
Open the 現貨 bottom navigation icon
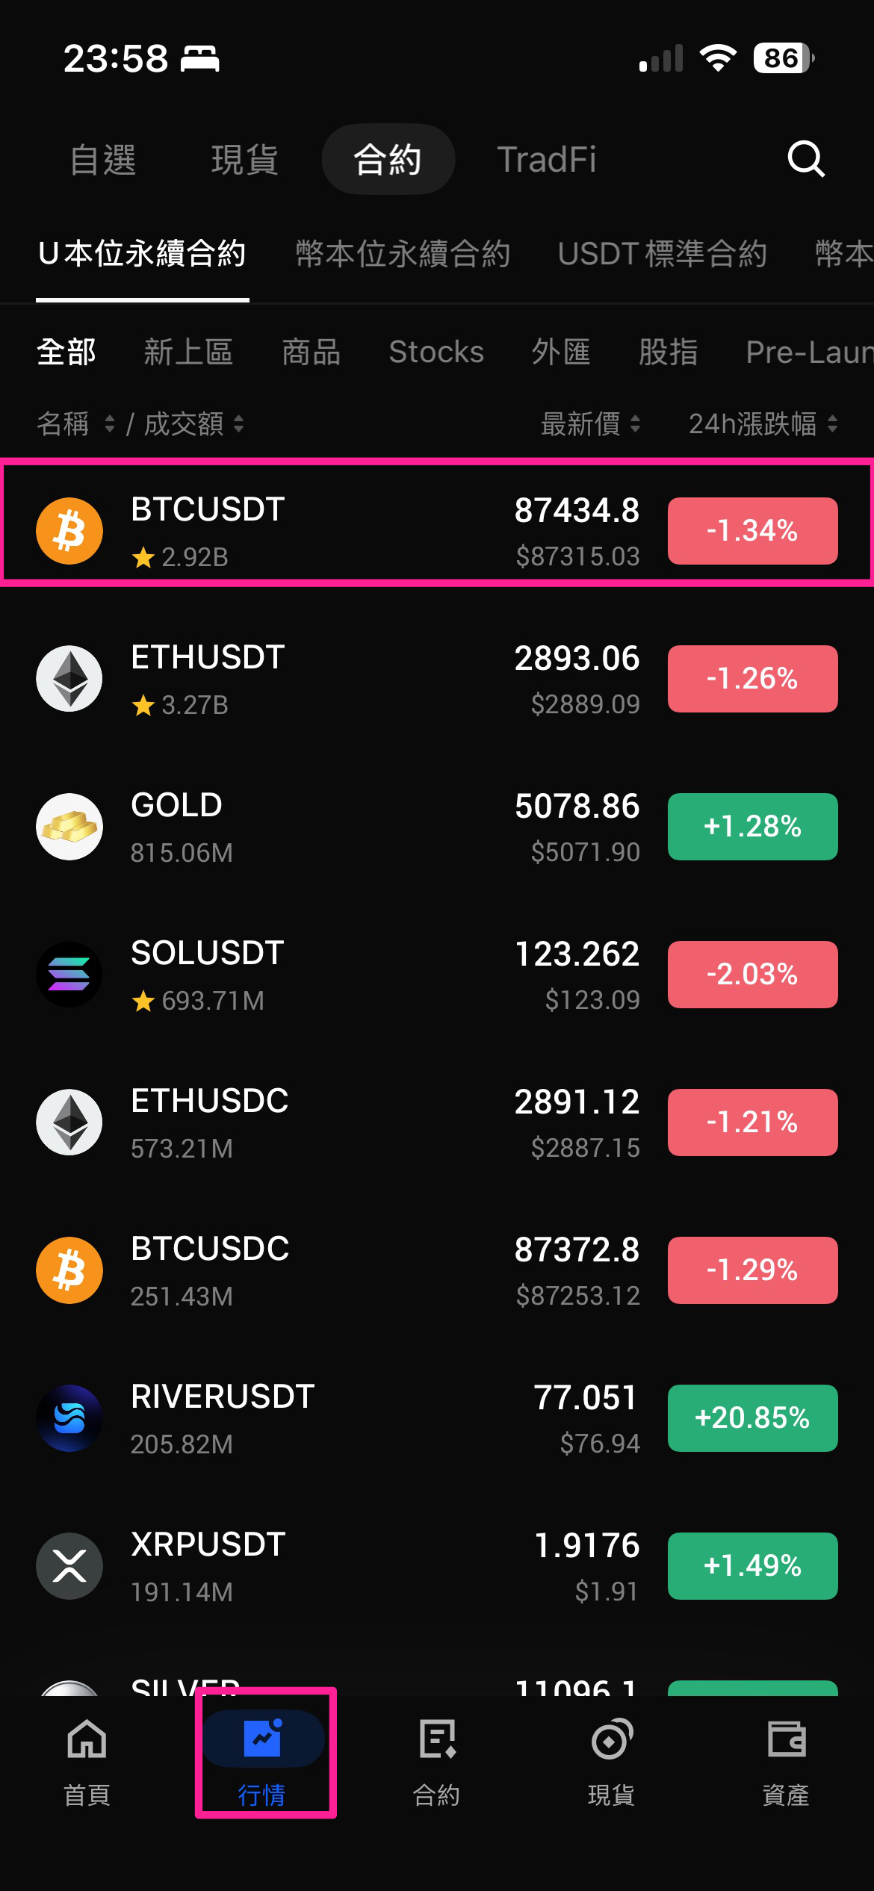(611, 1740)
